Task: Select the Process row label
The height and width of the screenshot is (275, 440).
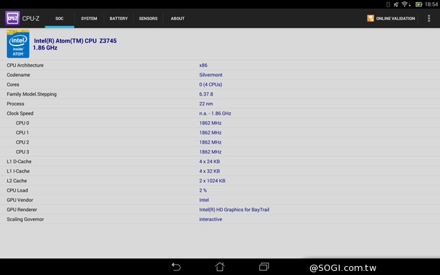Action: coord(15,104)
